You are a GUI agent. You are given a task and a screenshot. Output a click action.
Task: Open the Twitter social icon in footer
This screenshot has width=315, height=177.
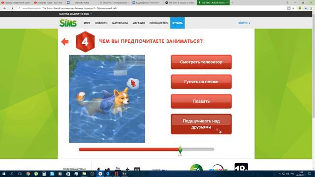coord(107,170)
